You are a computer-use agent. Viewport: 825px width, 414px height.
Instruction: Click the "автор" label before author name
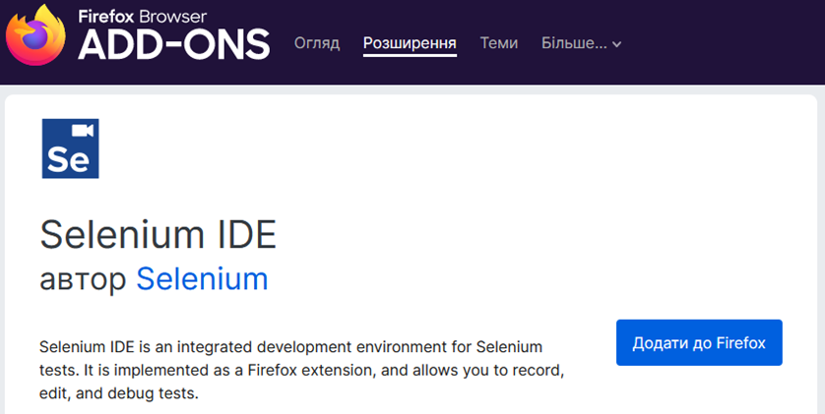[83, 280]
